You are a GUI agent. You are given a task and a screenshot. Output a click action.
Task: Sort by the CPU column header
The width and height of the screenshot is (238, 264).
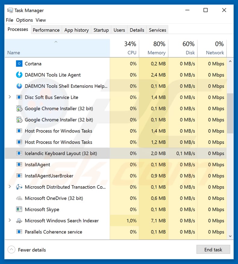click(124, 48)
